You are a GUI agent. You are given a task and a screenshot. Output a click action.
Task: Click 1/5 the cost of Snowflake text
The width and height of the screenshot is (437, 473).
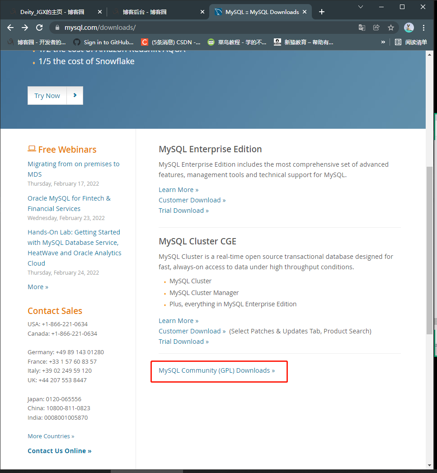[87, 61]
